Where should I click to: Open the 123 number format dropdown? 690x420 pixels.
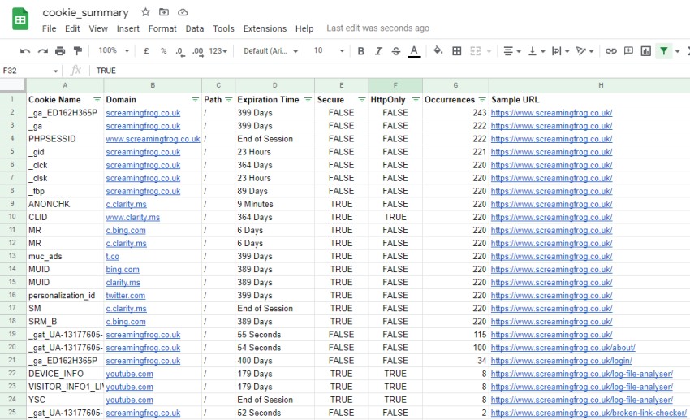(218, 51)
